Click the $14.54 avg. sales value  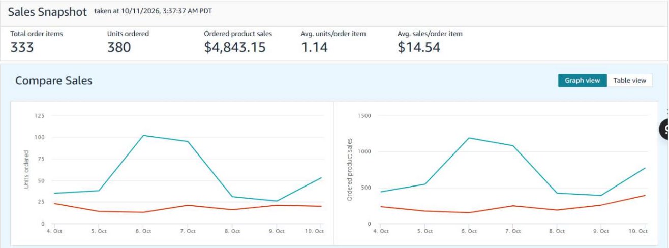click(419, 47)
